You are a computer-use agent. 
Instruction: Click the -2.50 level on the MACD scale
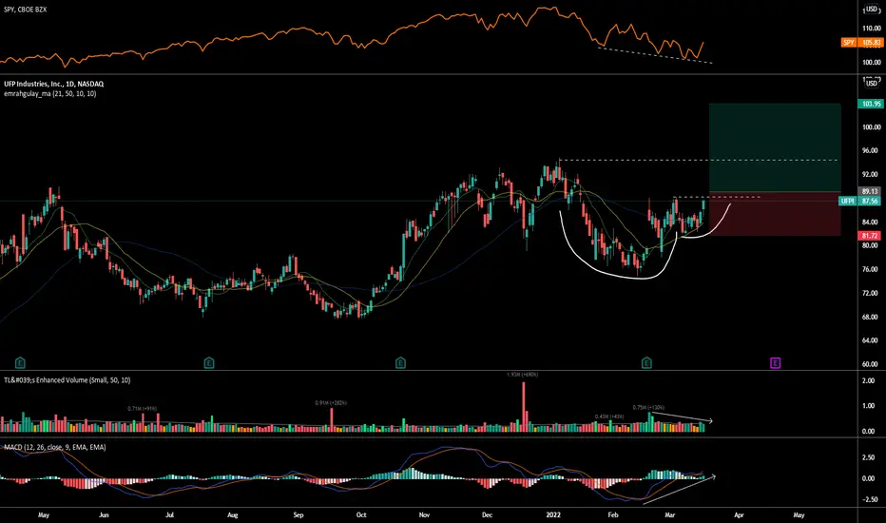[869, 500]
